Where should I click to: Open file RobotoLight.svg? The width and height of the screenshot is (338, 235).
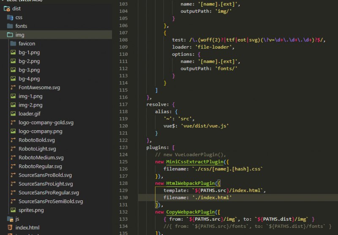point(37,149)
